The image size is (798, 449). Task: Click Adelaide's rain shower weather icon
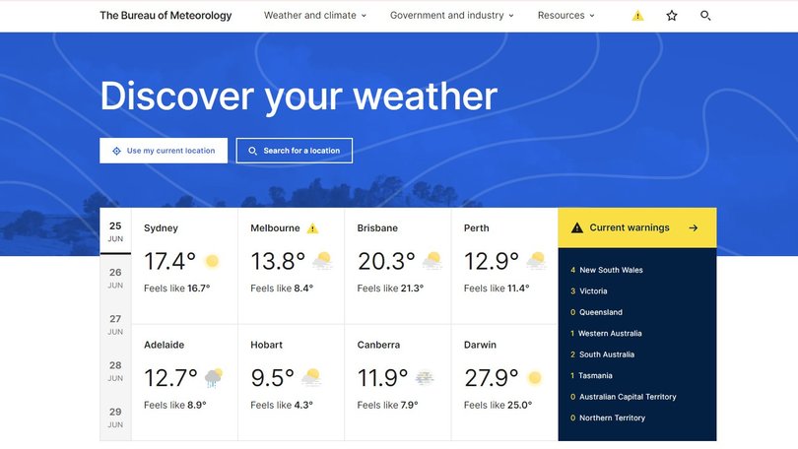click(x=214, y=378)
